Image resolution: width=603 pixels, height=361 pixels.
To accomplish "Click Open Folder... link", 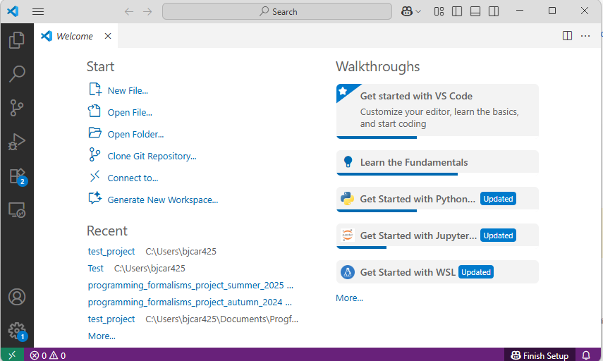I will click(135, 134).
